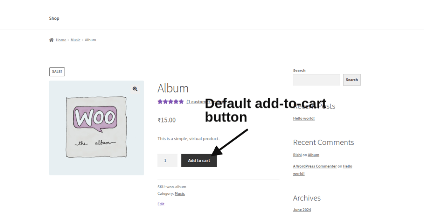
Task: Click the customer review link
Action: (x=206, y=102)
